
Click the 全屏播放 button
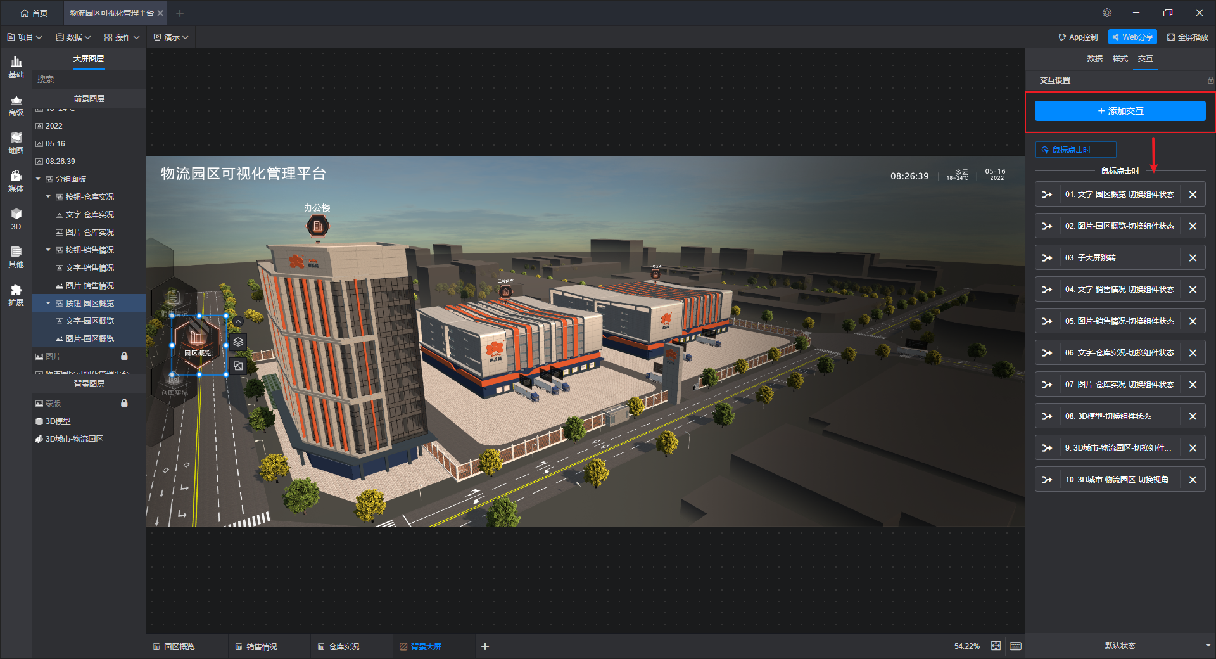coord(1187,37)
